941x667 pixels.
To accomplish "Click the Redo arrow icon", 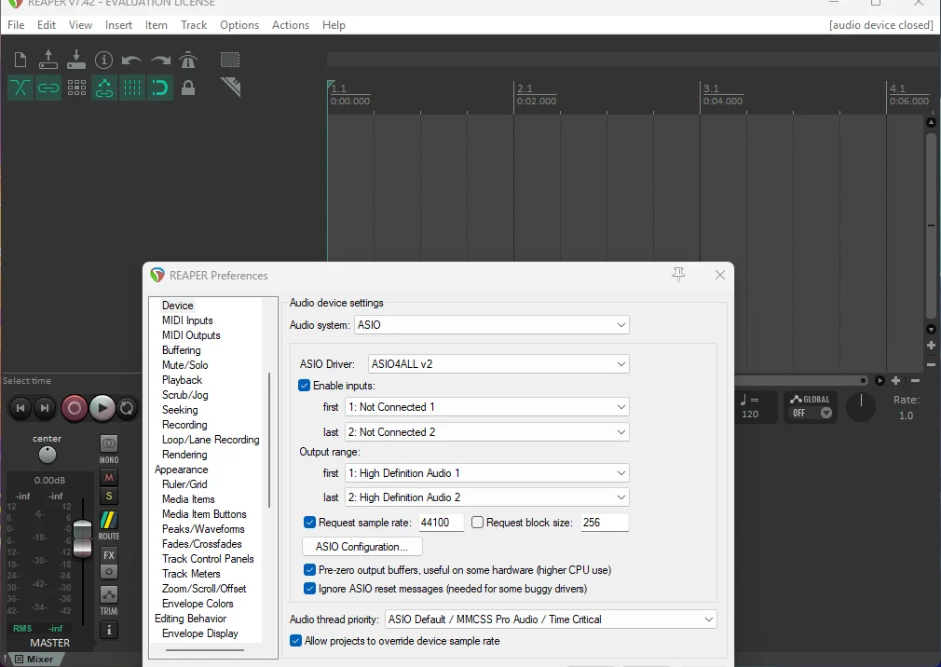I will pyautogui.click(x=160, y=60).
